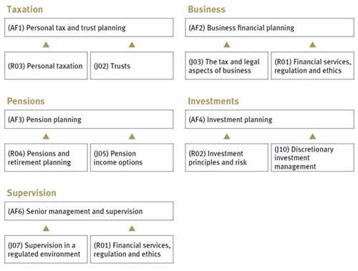Select J07 Supervision in a regulated environment
The image size is (358, 271).
pos(46,250)
